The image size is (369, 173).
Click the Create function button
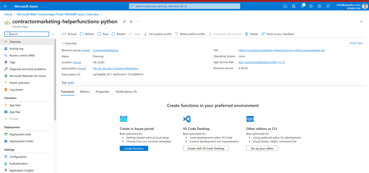(x=134, y=148)
